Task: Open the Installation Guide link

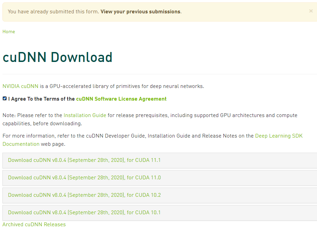Action: [x=85, y=115]
